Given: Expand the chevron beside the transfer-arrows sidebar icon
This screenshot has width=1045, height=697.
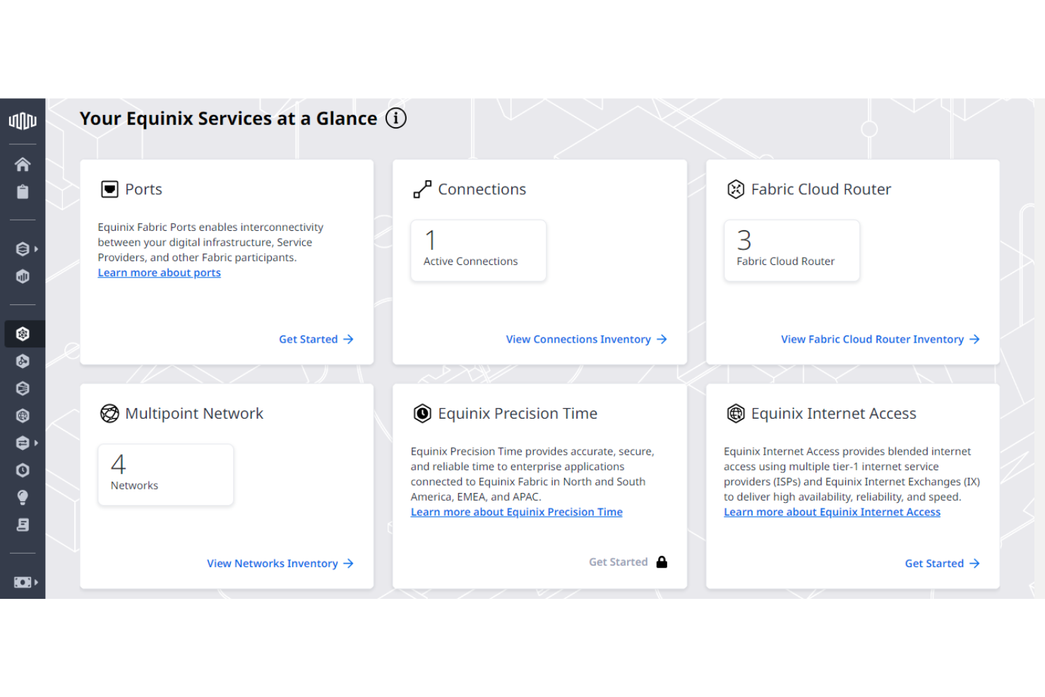Looking at the screenshot, I should tap(37, 443).
